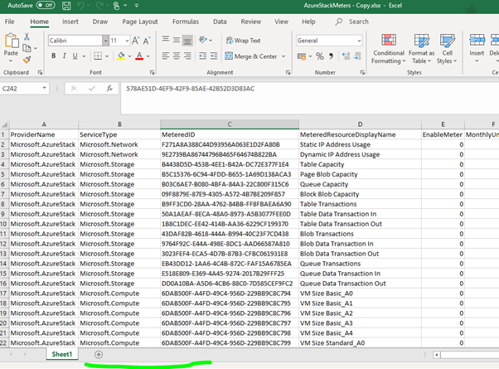Select the Format Painter brush
The width and height of the screenshot is (499, 369).
27,60
